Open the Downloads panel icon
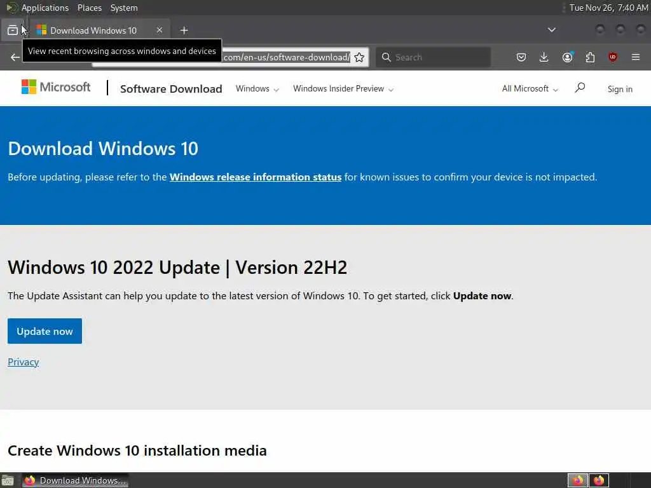This screenshot has height=488, width=651. point(544,57)
